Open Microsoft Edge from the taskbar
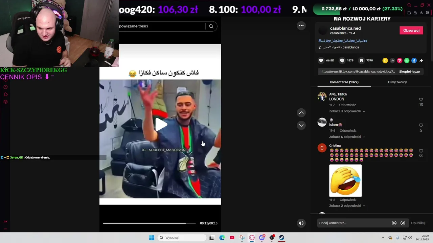The height and width of the screenshot is (243, 433). coord(222,238)
